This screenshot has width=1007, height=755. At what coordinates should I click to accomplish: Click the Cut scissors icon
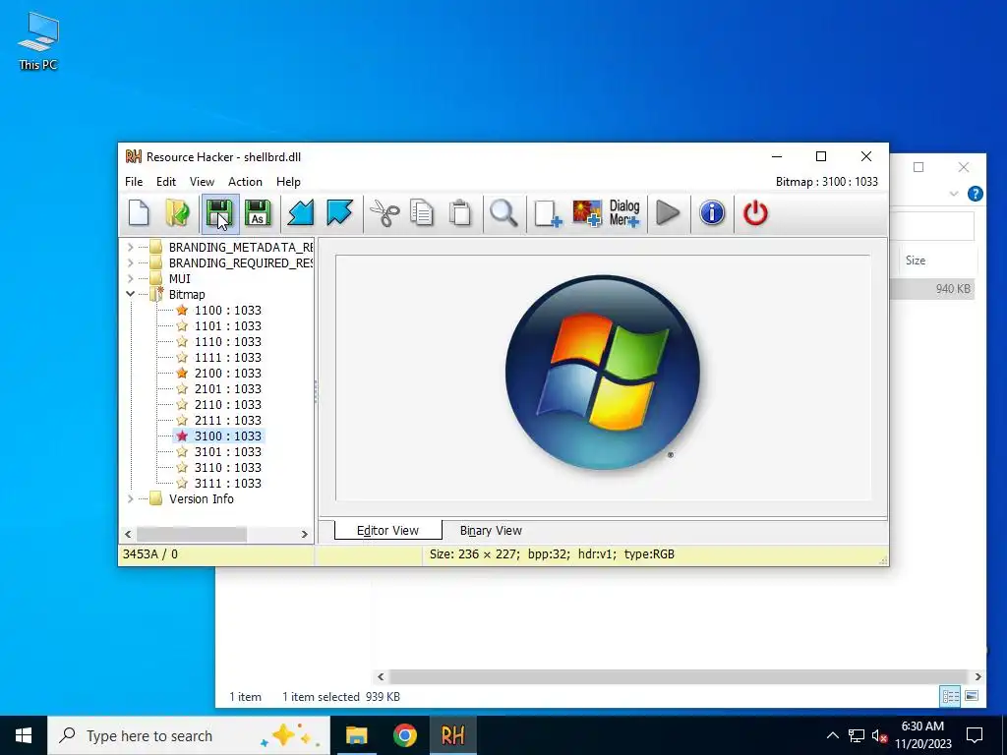[385, 213]
